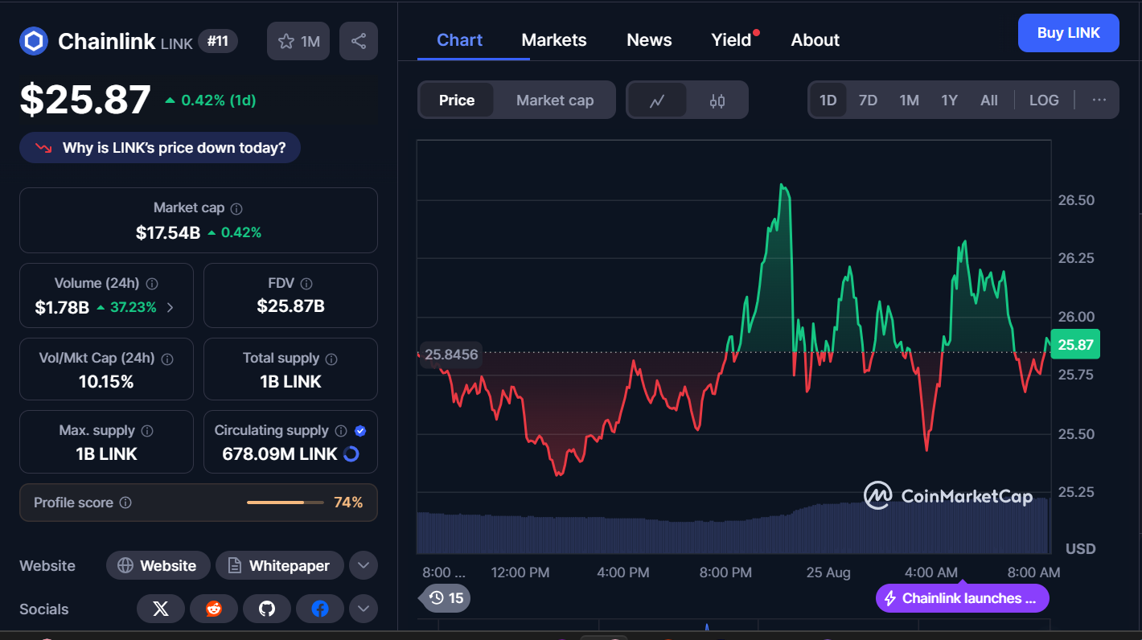Click the history clock 15 events badge
The image size is (1142, 640).
[x=446, y=598]
